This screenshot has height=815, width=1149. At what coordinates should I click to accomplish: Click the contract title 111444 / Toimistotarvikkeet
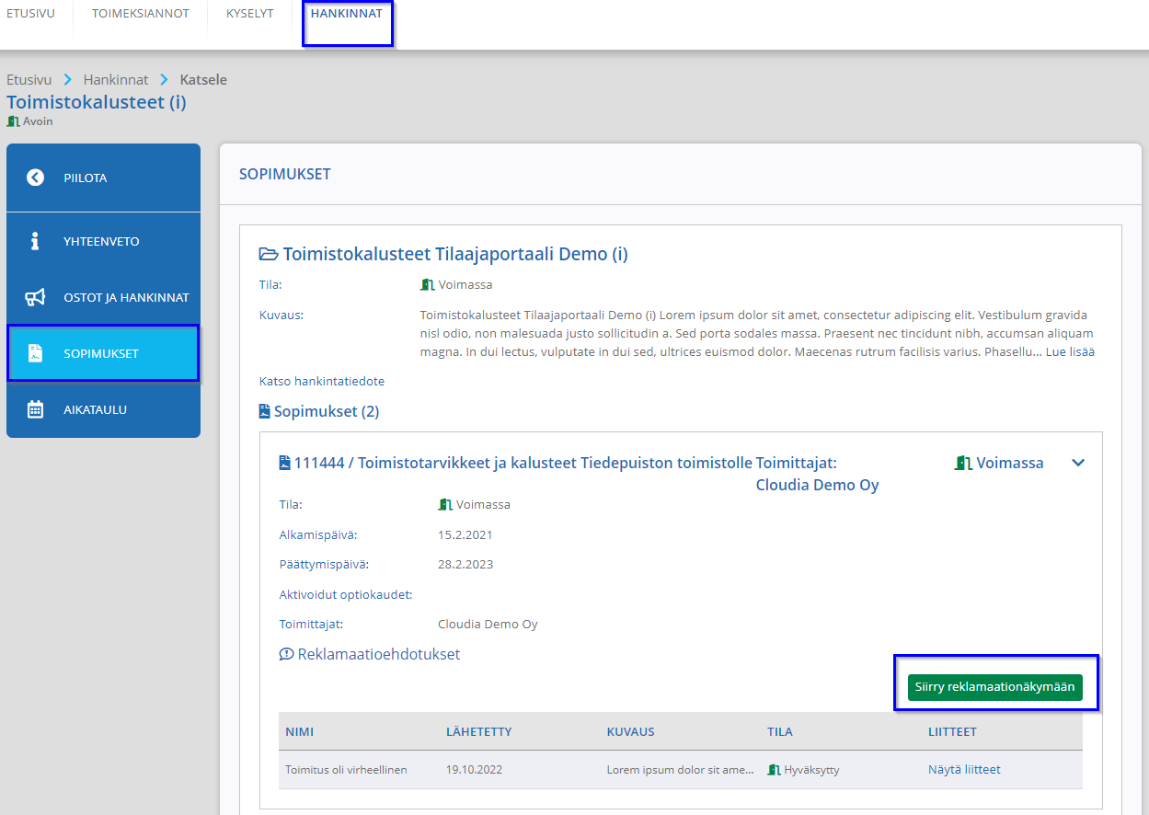[x=523, y=463]
